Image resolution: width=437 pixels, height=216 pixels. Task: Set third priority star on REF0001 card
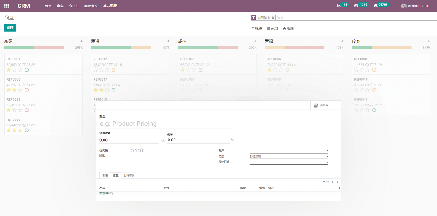pyautogui.click(x=20, y=70)
